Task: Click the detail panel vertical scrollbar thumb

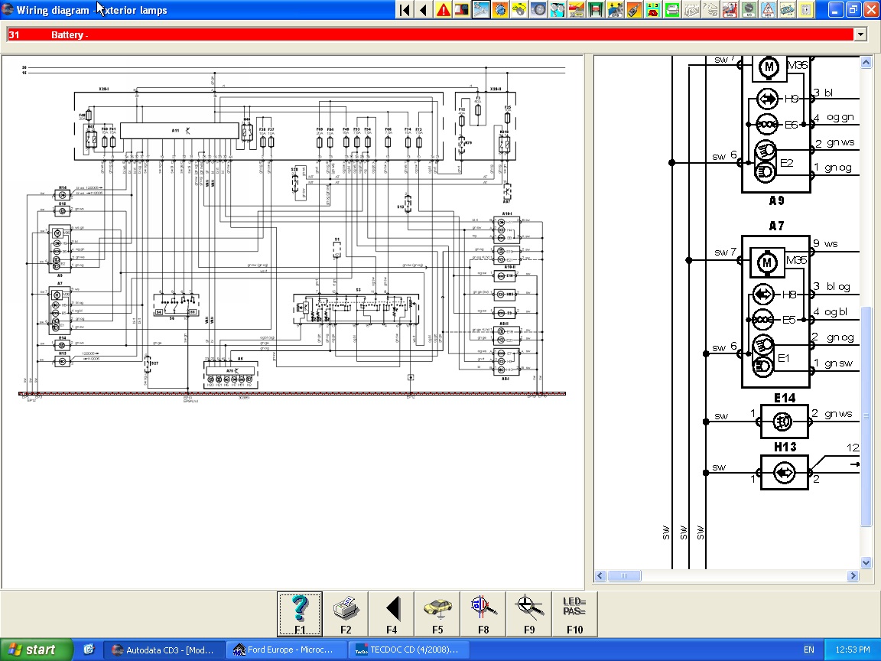Action: pos(866,417)
